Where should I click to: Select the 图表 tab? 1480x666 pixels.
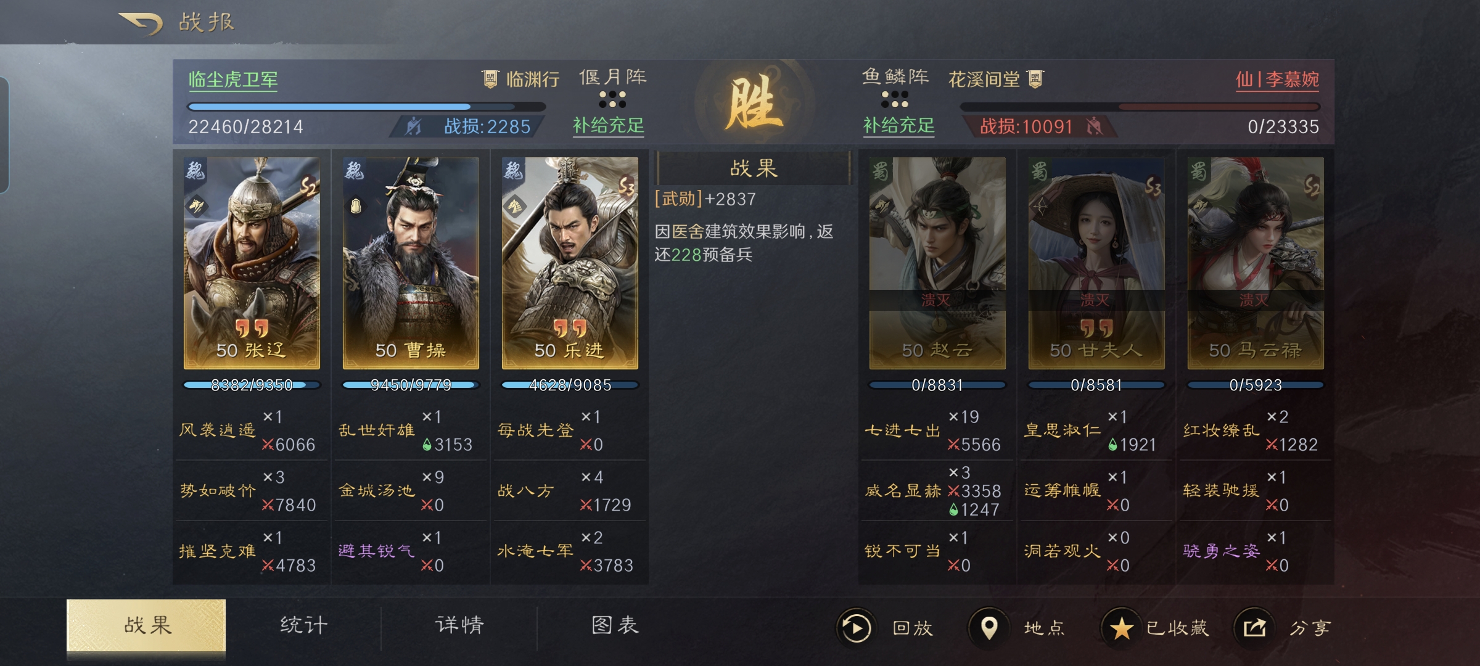point(615,625)
